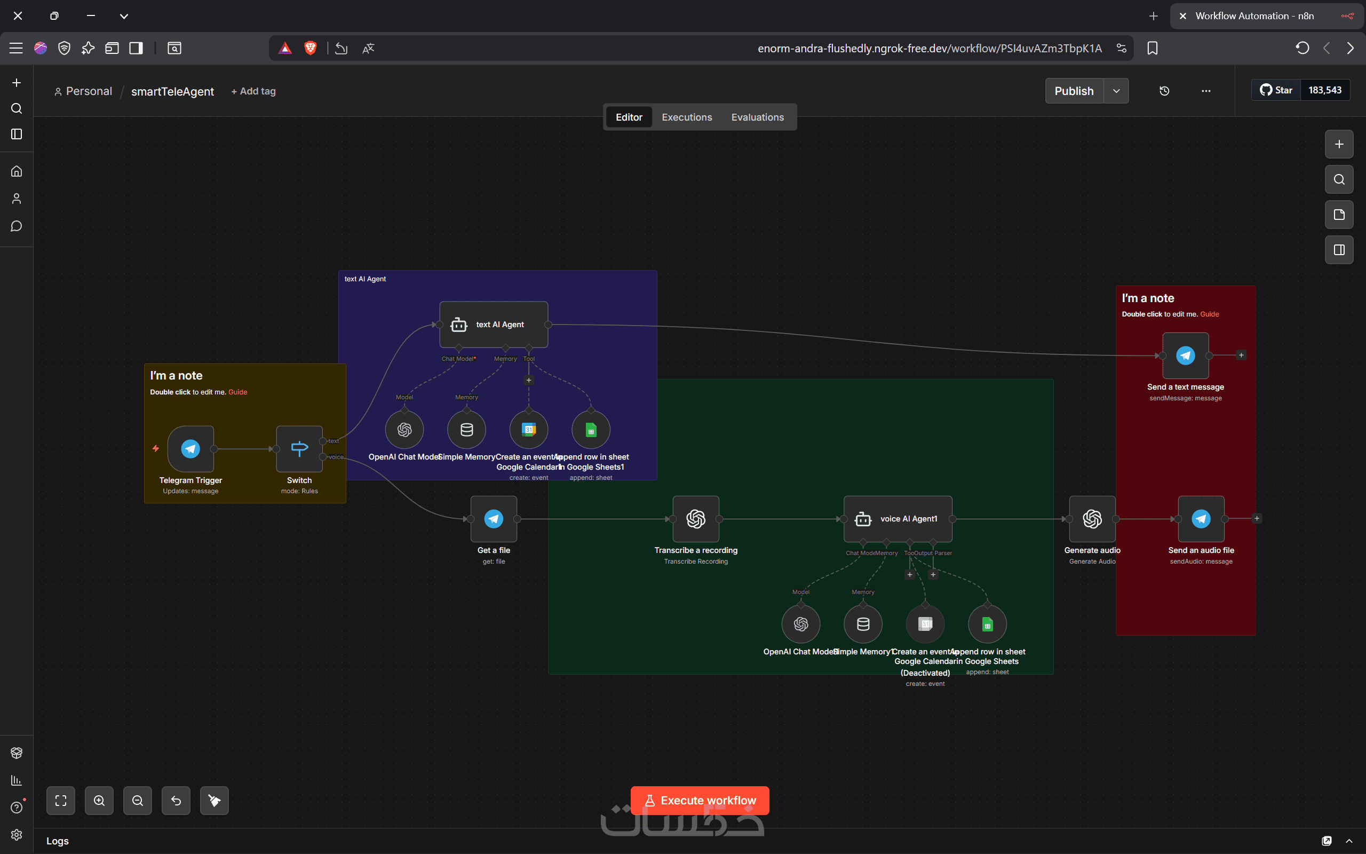Toggle the focus panel button on right
Image resolution: width=1366 pixels, height=854 pixels.
pos(1338,250)
